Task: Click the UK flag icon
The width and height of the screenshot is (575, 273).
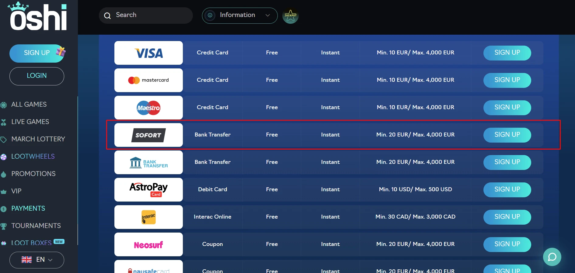Action: [27, 260]
